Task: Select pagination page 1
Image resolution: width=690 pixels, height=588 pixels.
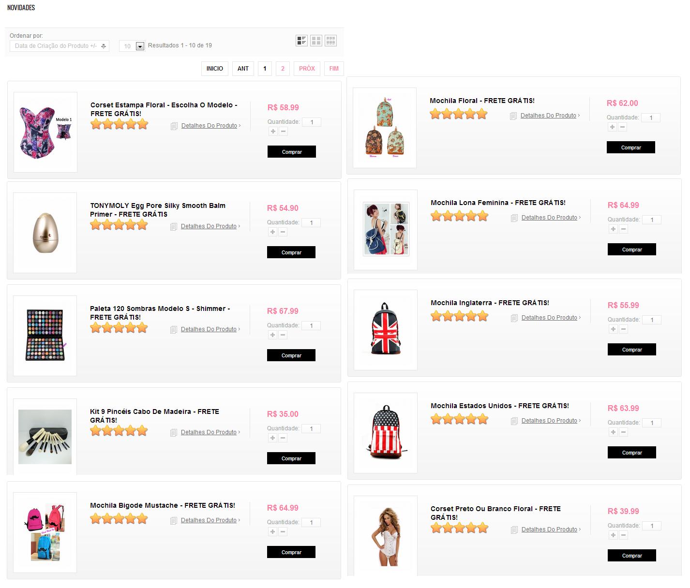Action: point(265,69)
